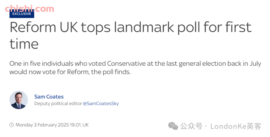Open Sam Coates' circular profile photo
The image size is (270, 137).
click(x=18, y=100)
